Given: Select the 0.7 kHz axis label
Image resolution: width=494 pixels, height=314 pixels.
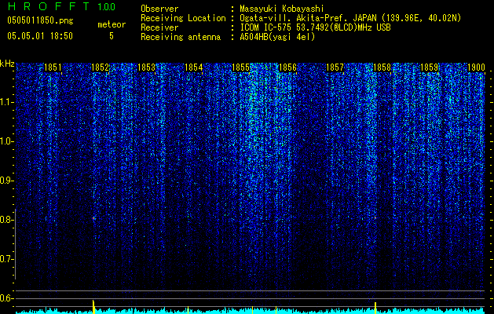Looking at the screenshot, I should (x=6, y=259).
